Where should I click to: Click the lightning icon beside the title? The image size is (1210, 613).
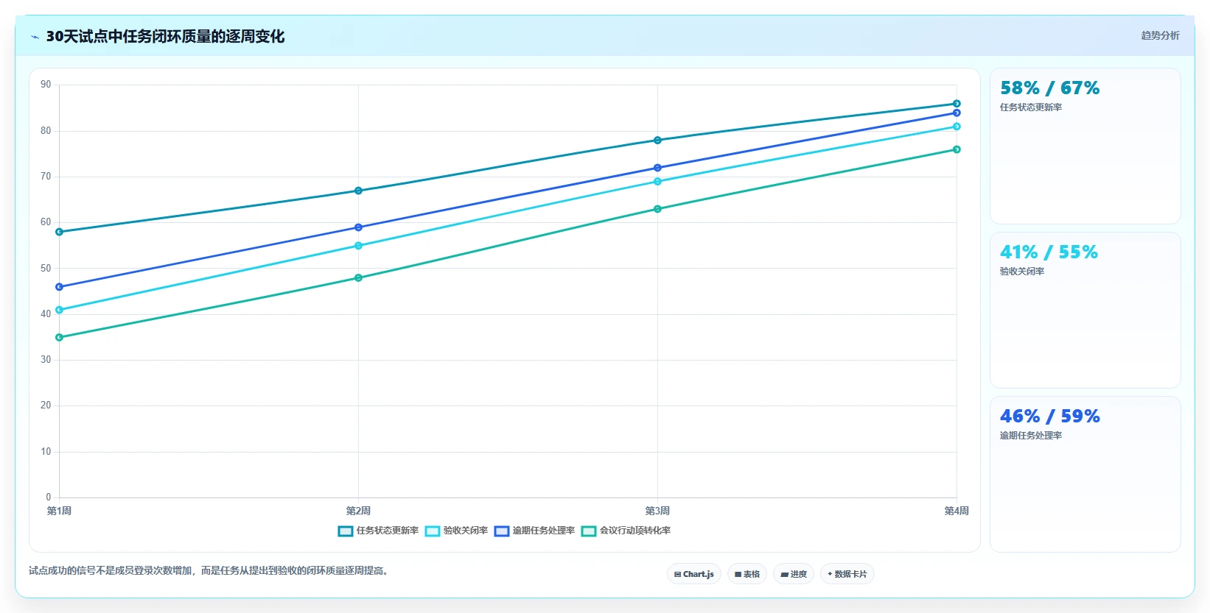(35, 37)
